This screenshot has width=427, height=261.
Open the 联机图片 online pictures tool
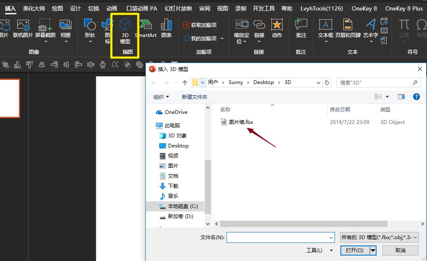[23, 28]
